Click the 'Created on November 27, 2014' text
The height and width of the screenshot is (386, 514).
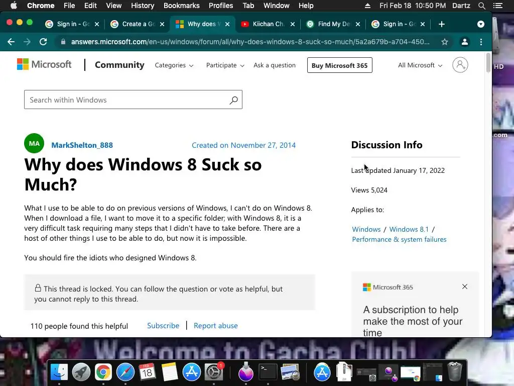pos(243,145)
